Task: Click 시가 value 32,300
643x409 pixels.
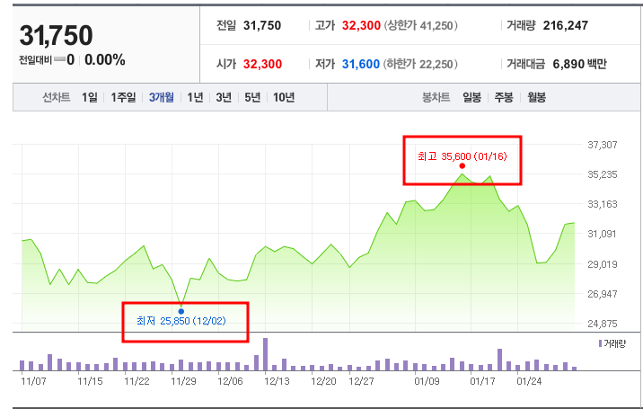Action: (262, 64)
